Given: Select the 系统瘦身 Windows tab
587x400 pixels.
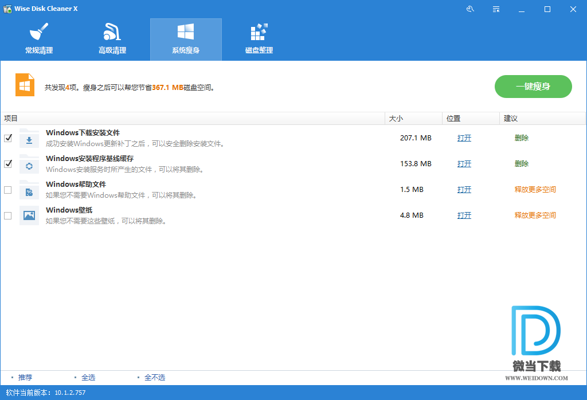Looking at the screenshot, I should pos(186,40).
